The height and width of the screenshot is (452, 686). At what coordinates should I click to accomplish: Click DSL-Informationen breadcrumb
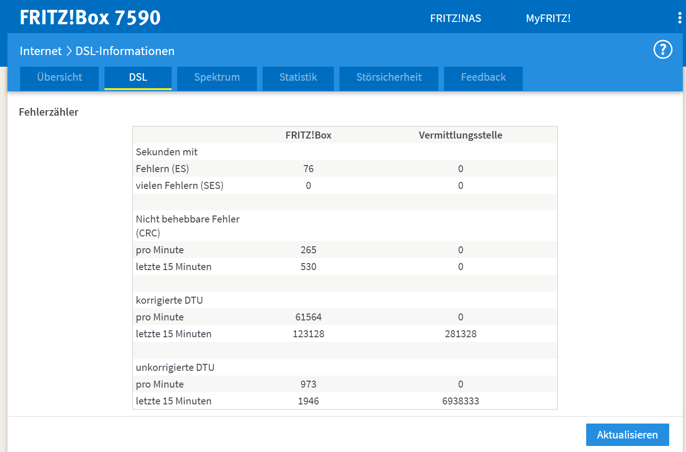click(x=125, y=51)
